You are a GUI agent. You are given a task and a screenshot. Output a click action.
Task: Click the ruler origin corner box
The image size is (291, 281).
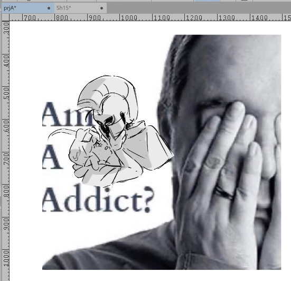[6, 17]
